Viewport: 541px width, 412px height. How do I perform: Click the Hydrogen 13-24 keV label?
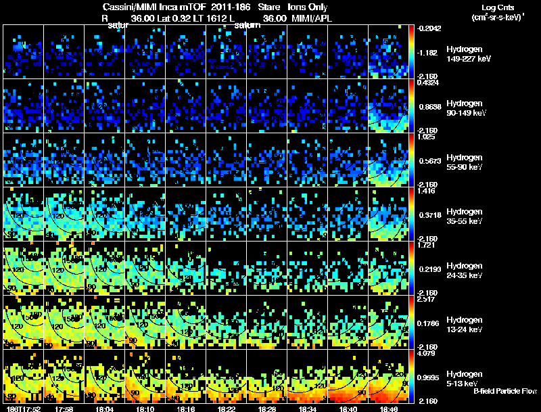[465, 324]
